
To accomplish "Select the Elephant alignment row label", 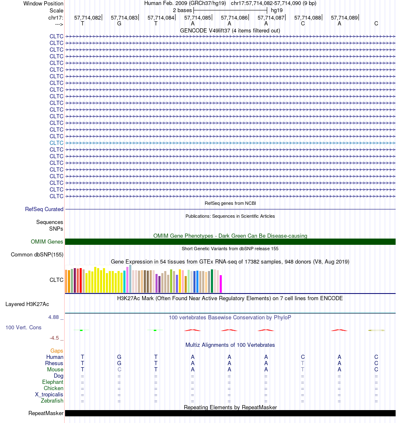I will pos(53,382).
